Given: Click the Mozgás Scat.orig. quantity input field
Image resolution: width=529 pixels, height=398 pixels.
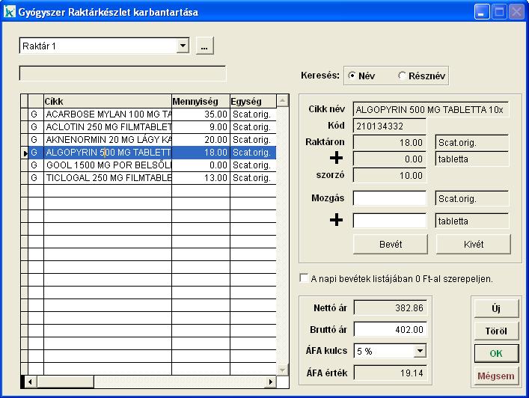Looking at the screenshot, I should pyautogui.click(x=389, y=199).
